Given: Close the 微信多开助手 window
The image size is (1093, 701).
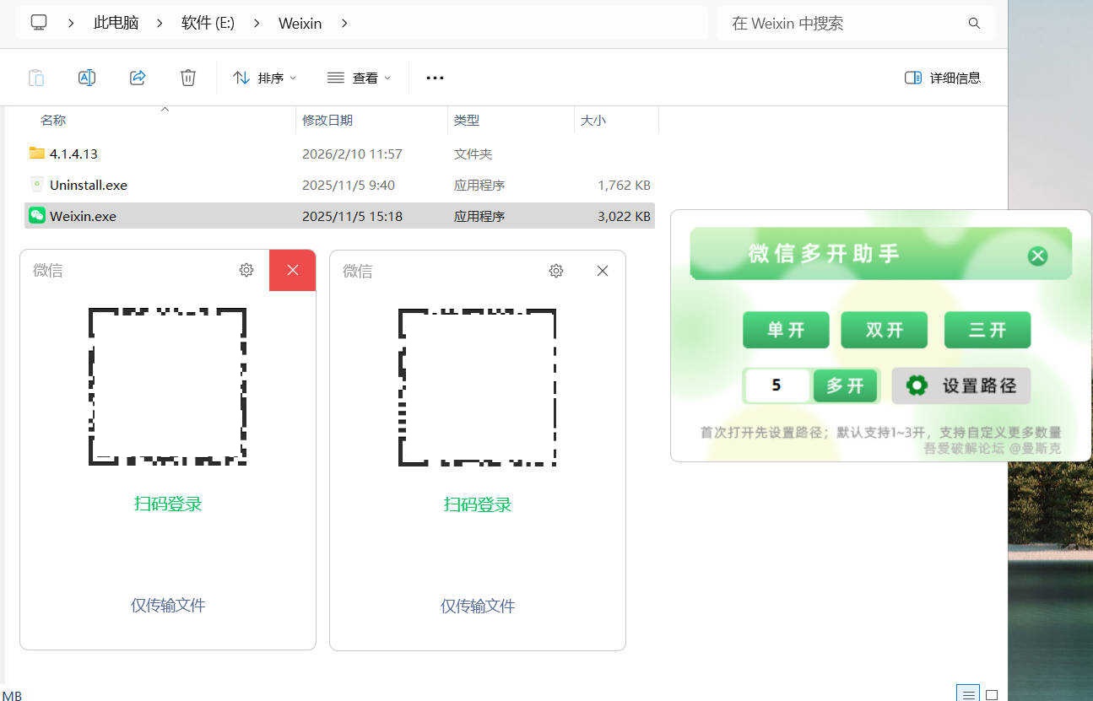Looking at the screenshot, I should click(1037, 256).
